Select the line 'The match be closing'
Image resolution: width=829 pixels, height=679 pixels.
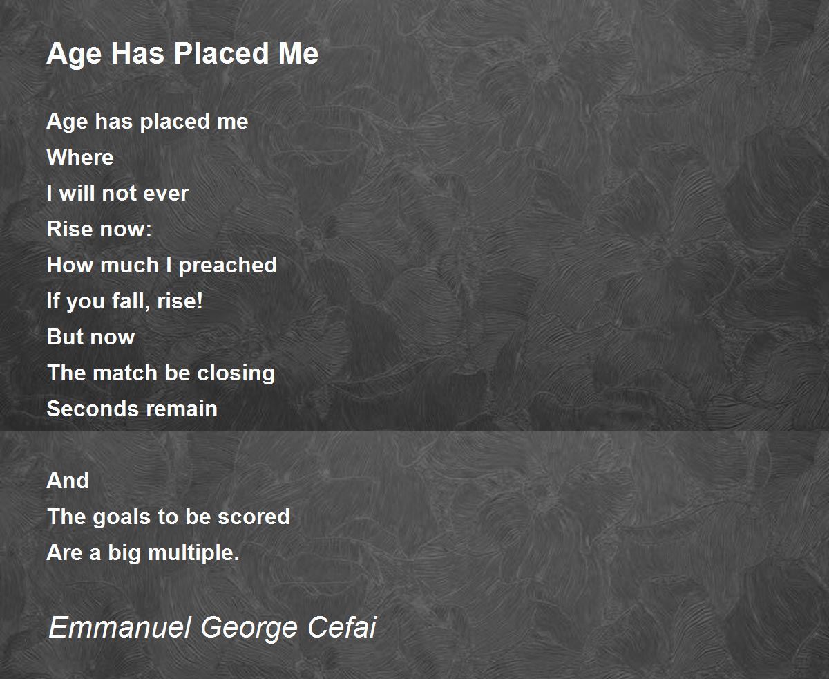coord(161,373)
